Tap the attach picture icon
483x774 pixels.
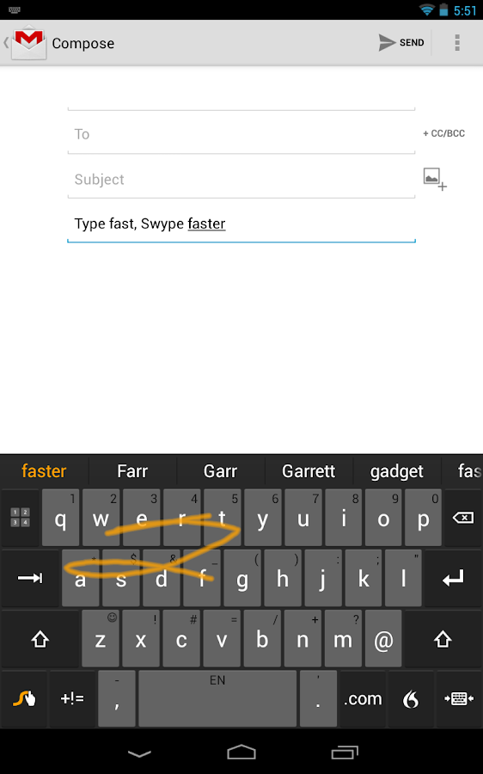(435, 179)
